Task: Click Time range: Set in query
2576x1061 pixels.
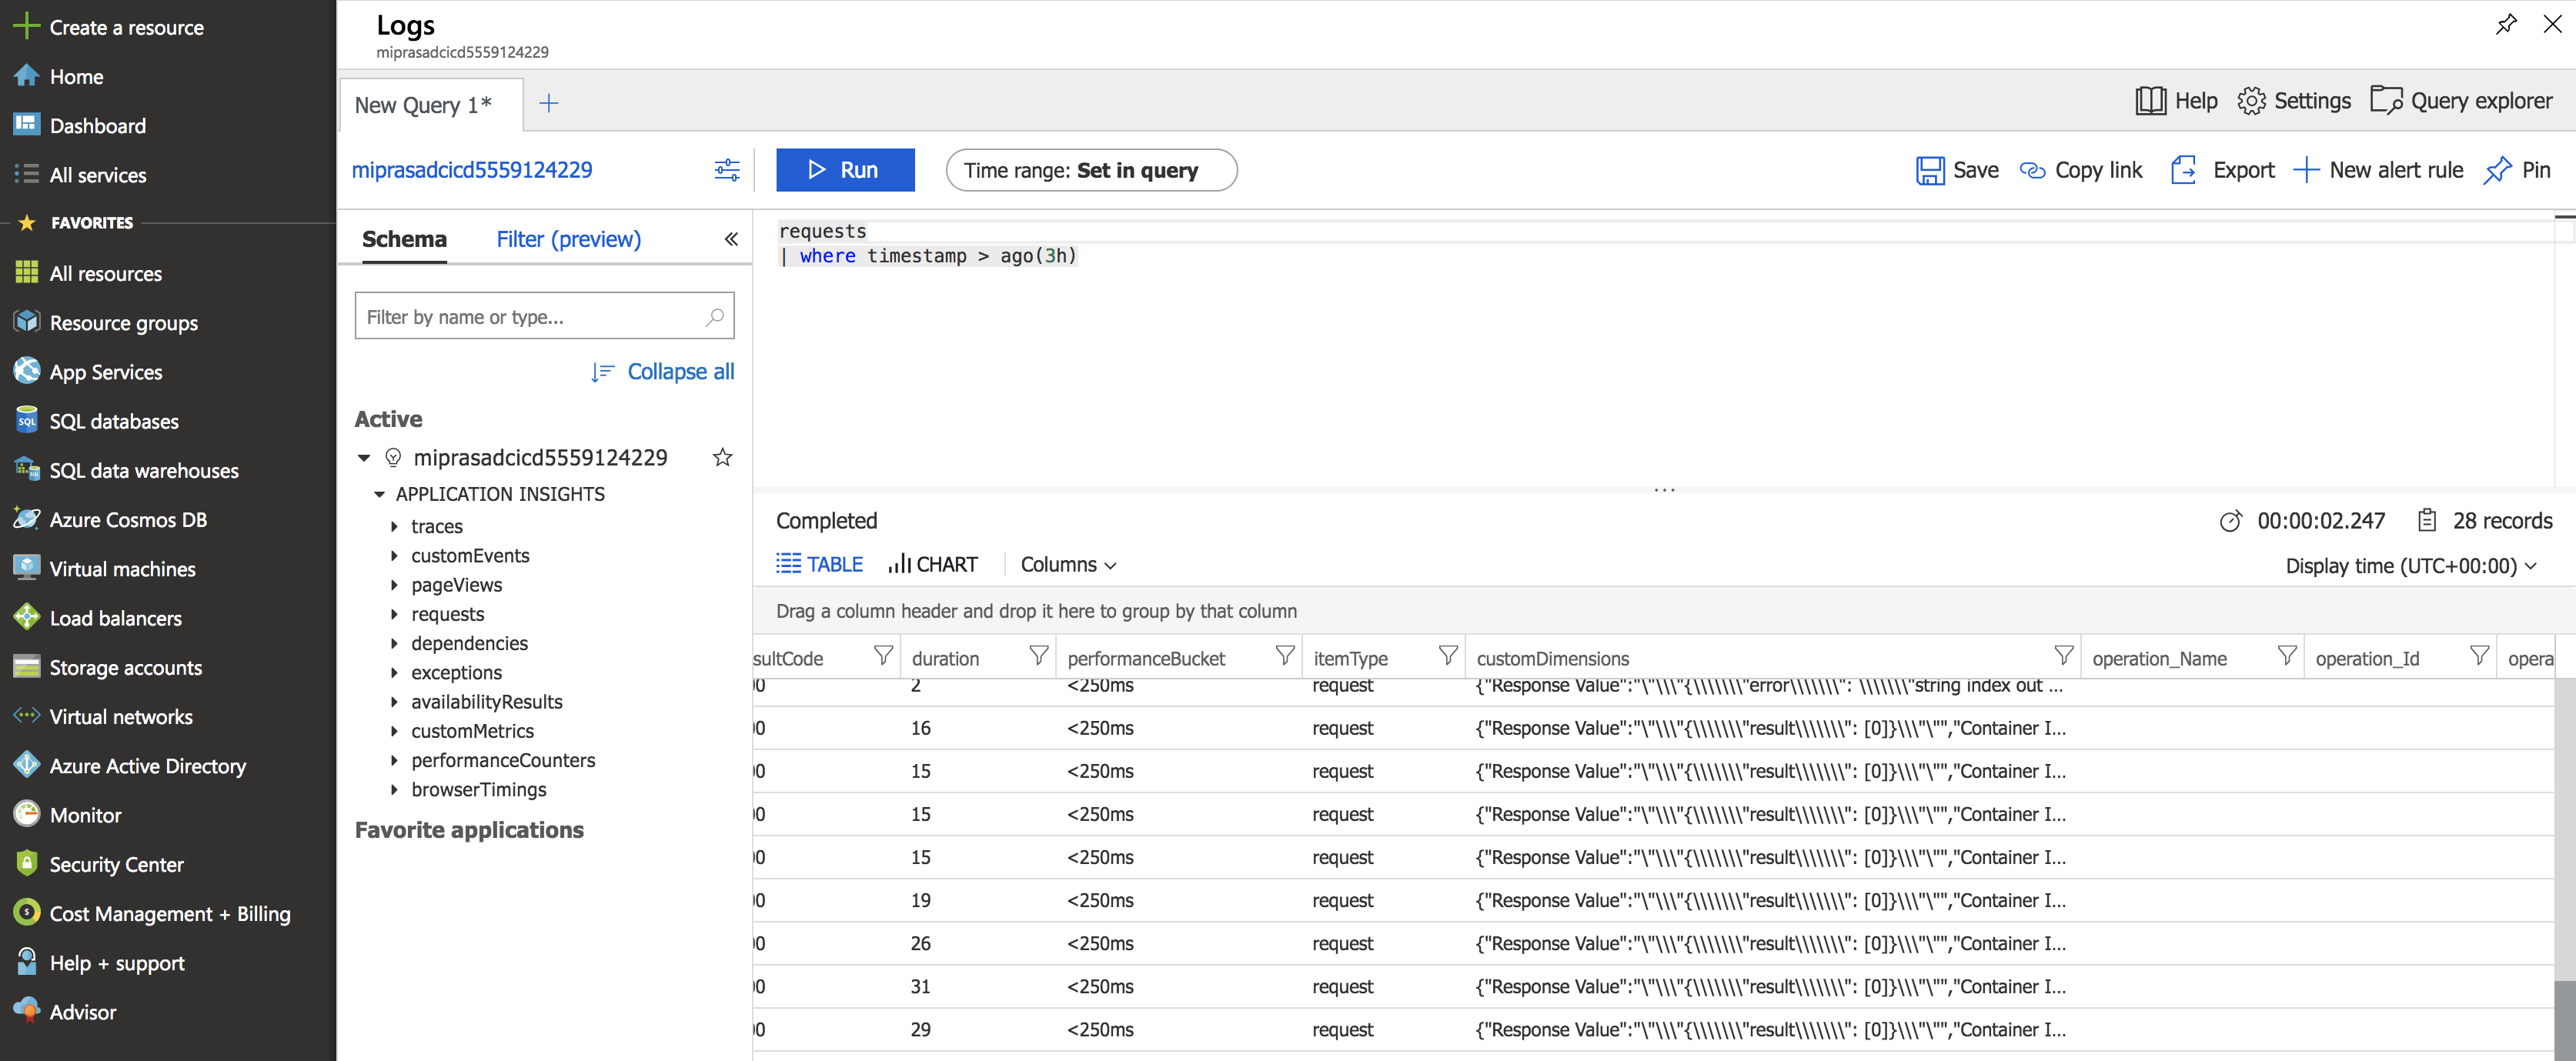Action: (x=1091, y=170)
